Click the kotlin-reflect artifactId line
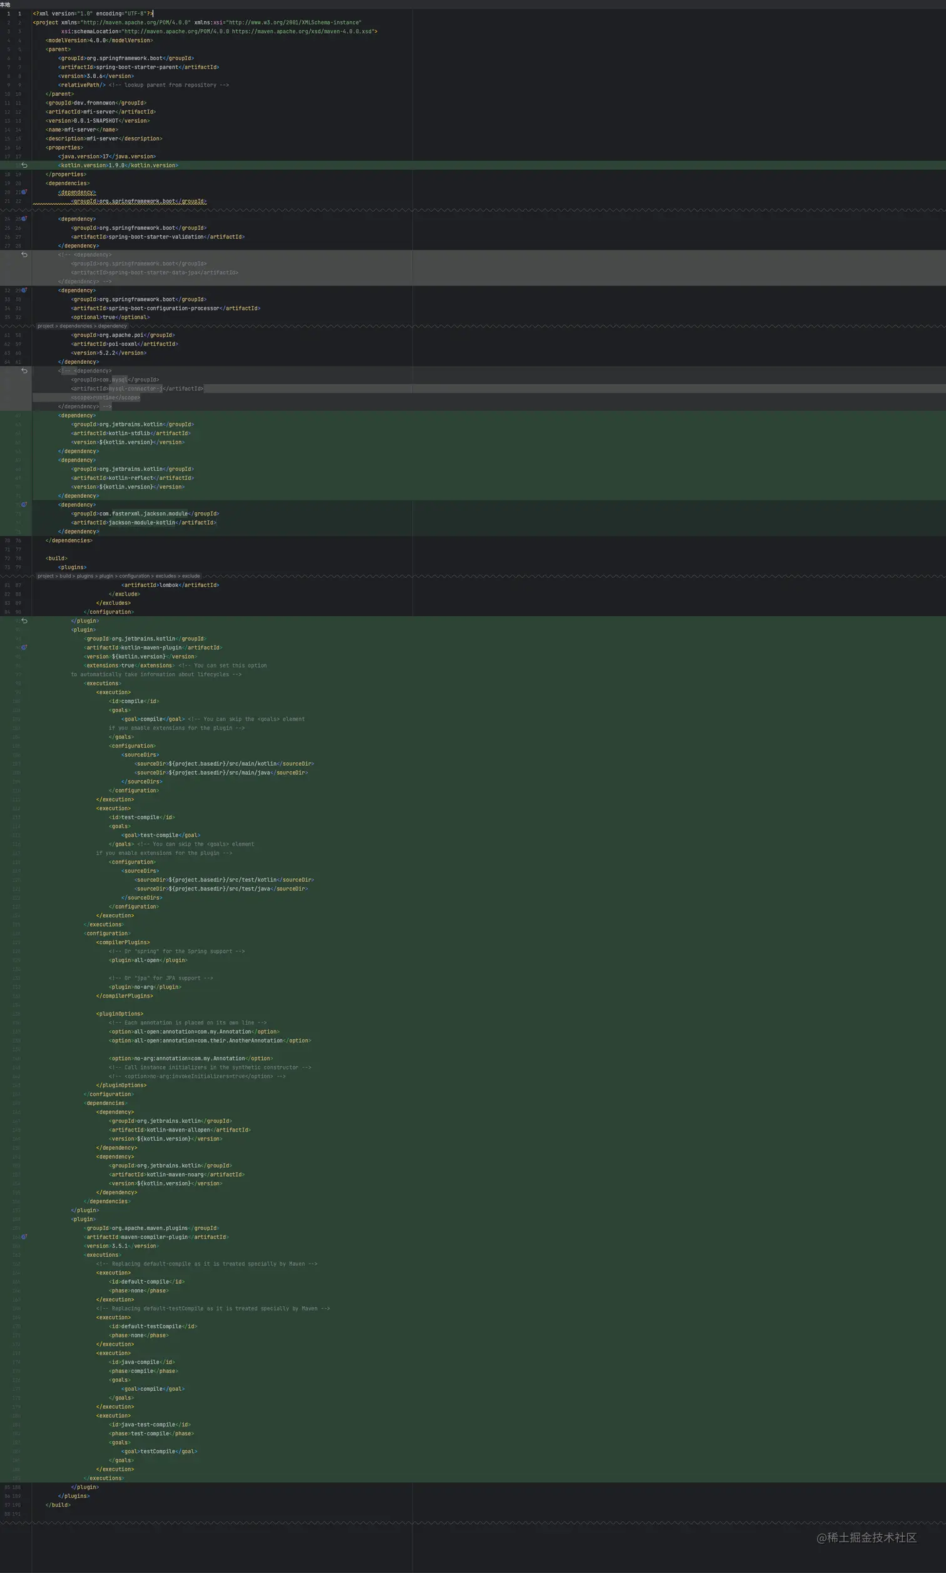This screenshot has height=1573, width=946. click(x=133, y=478)
